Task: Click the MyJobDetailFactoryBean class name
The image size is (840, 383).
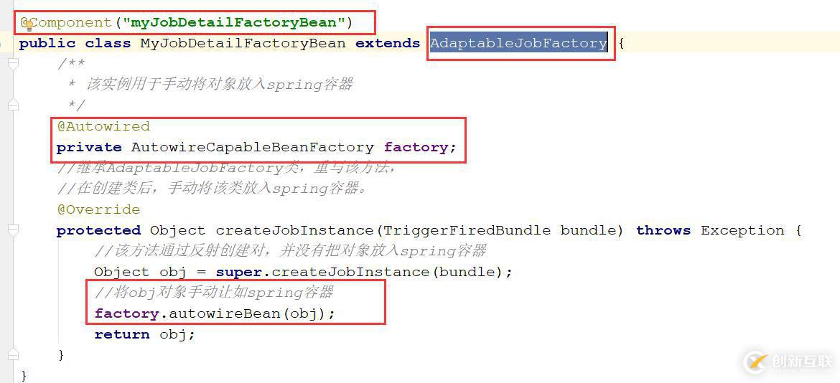Action: [x=243, y=43]
